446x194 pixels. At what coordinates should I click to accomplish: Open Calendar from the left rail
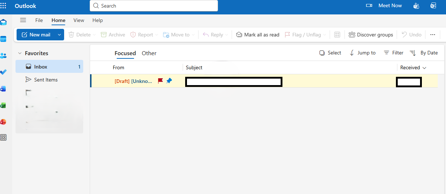(3, 39)
